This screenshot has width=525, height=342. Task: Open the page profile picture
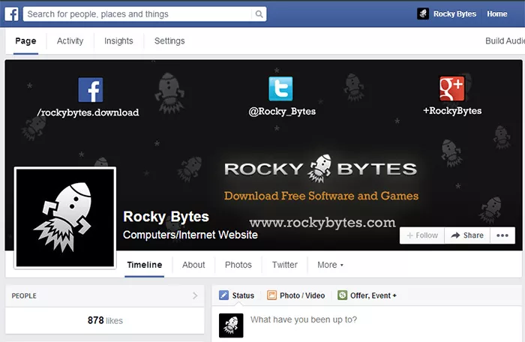pos(65,217)
